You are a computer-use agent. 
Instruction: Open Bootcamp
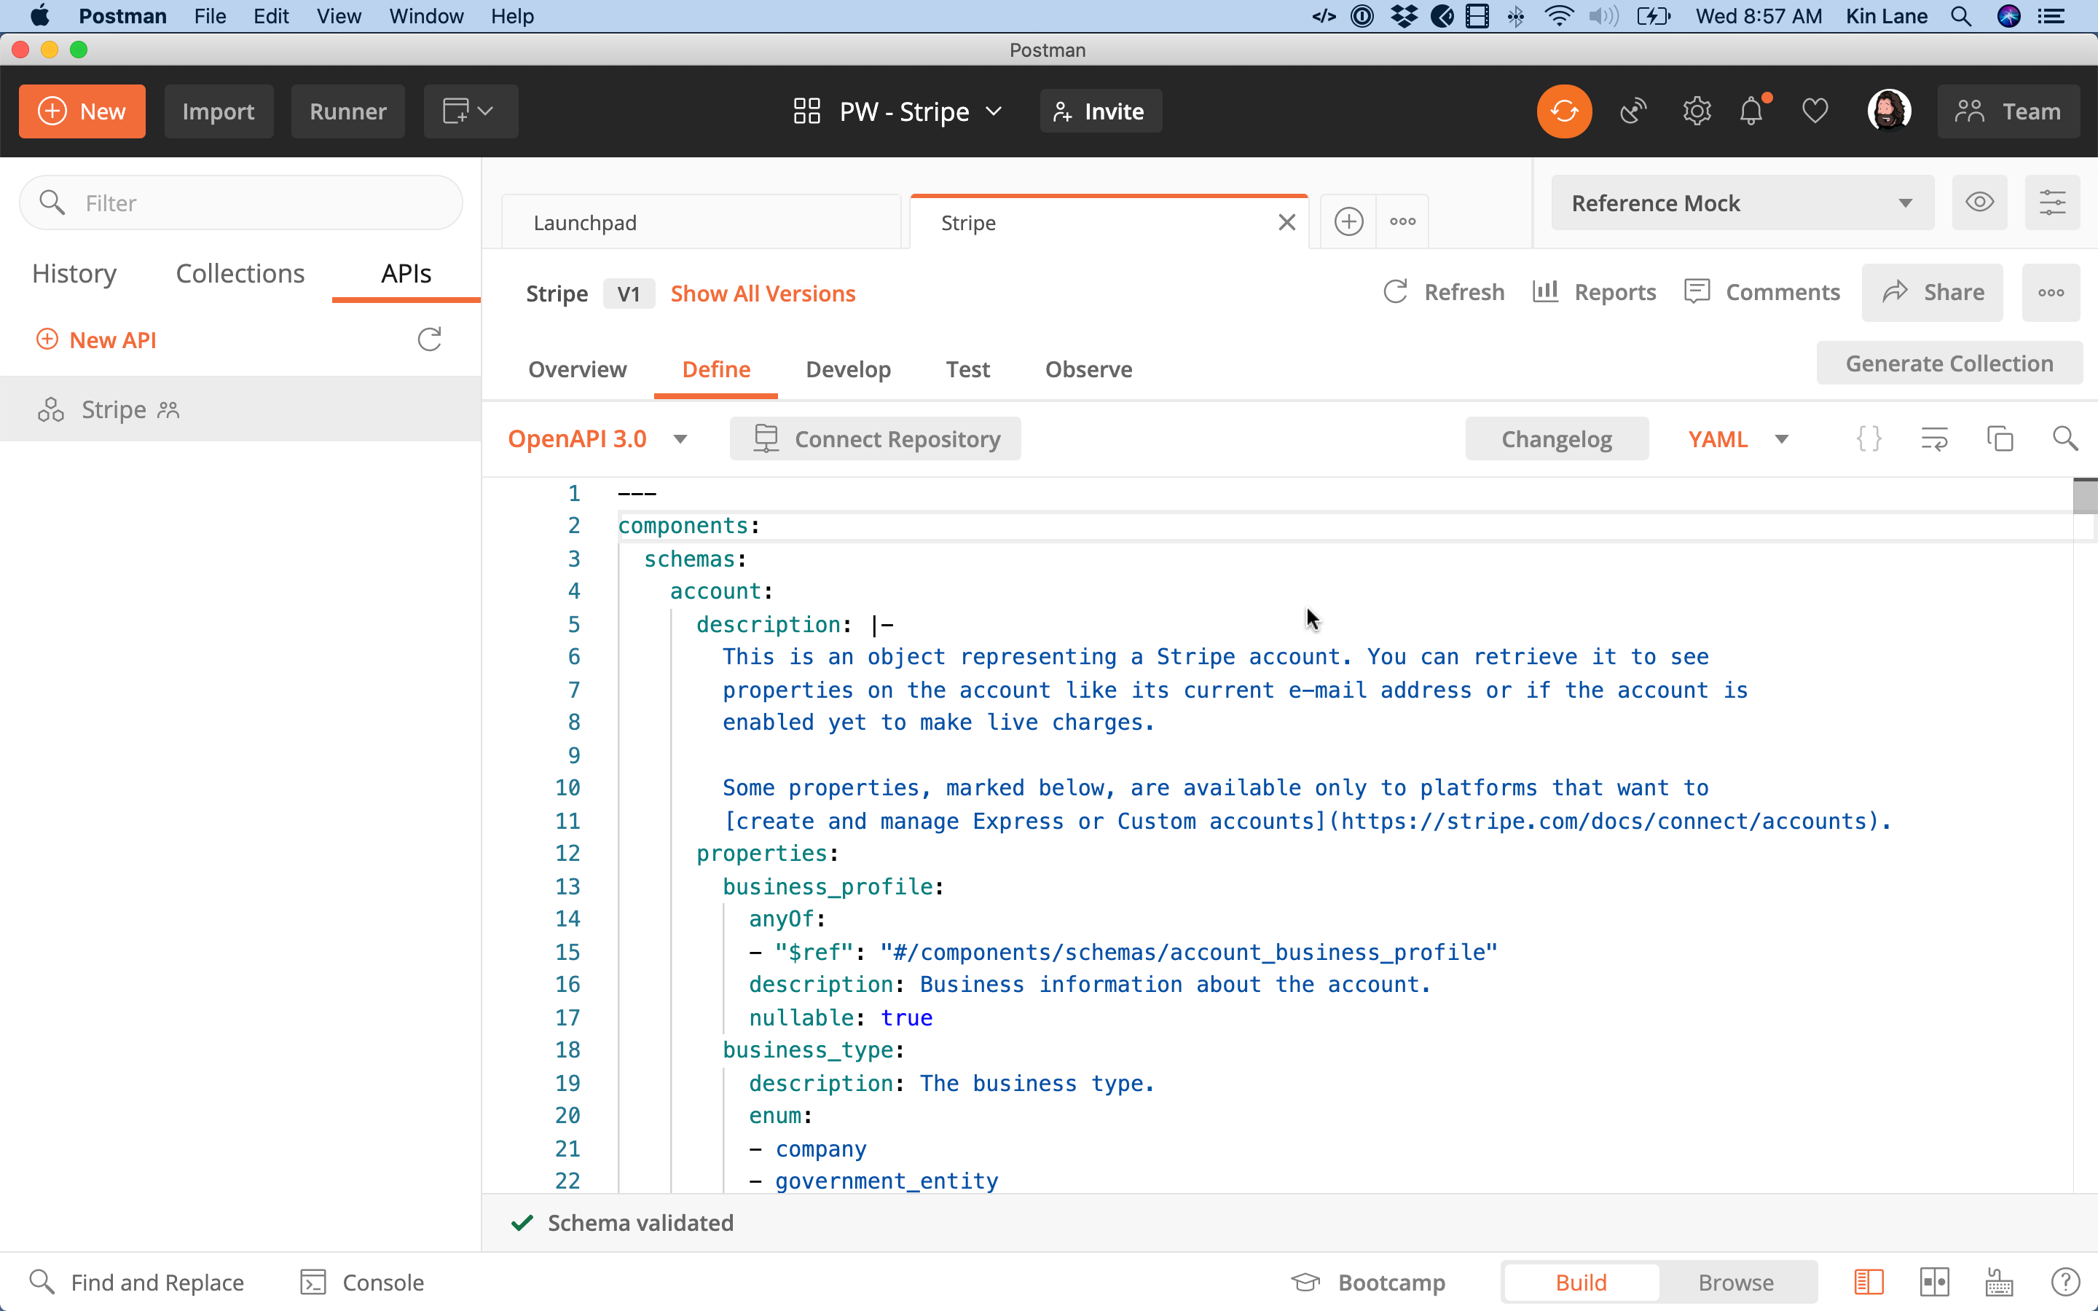(x=1368, y=1282)
